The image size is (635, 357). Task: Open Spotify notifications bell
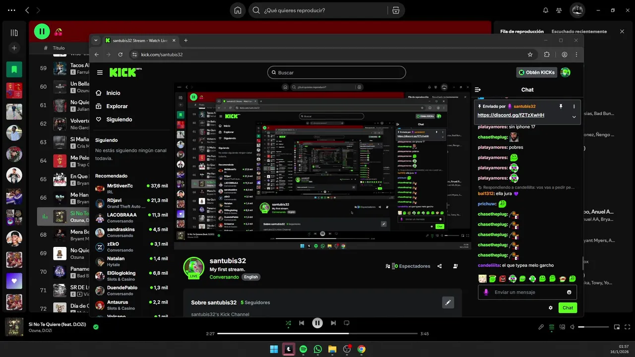[x=546, y=10]
